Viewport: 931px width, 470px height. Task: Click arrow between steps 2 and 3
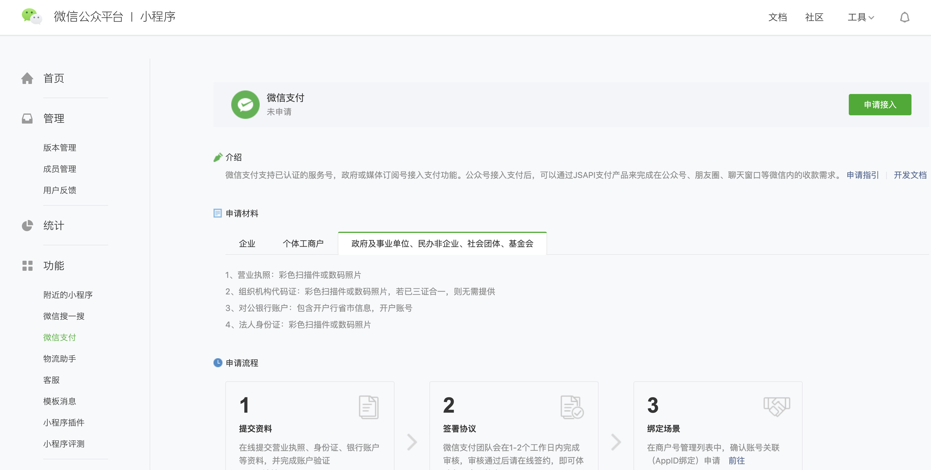pyautogui.click(x=616, y=442)
